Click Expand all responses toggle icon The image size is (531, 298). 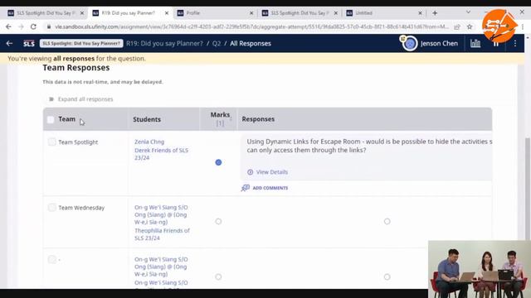point(51,99)
